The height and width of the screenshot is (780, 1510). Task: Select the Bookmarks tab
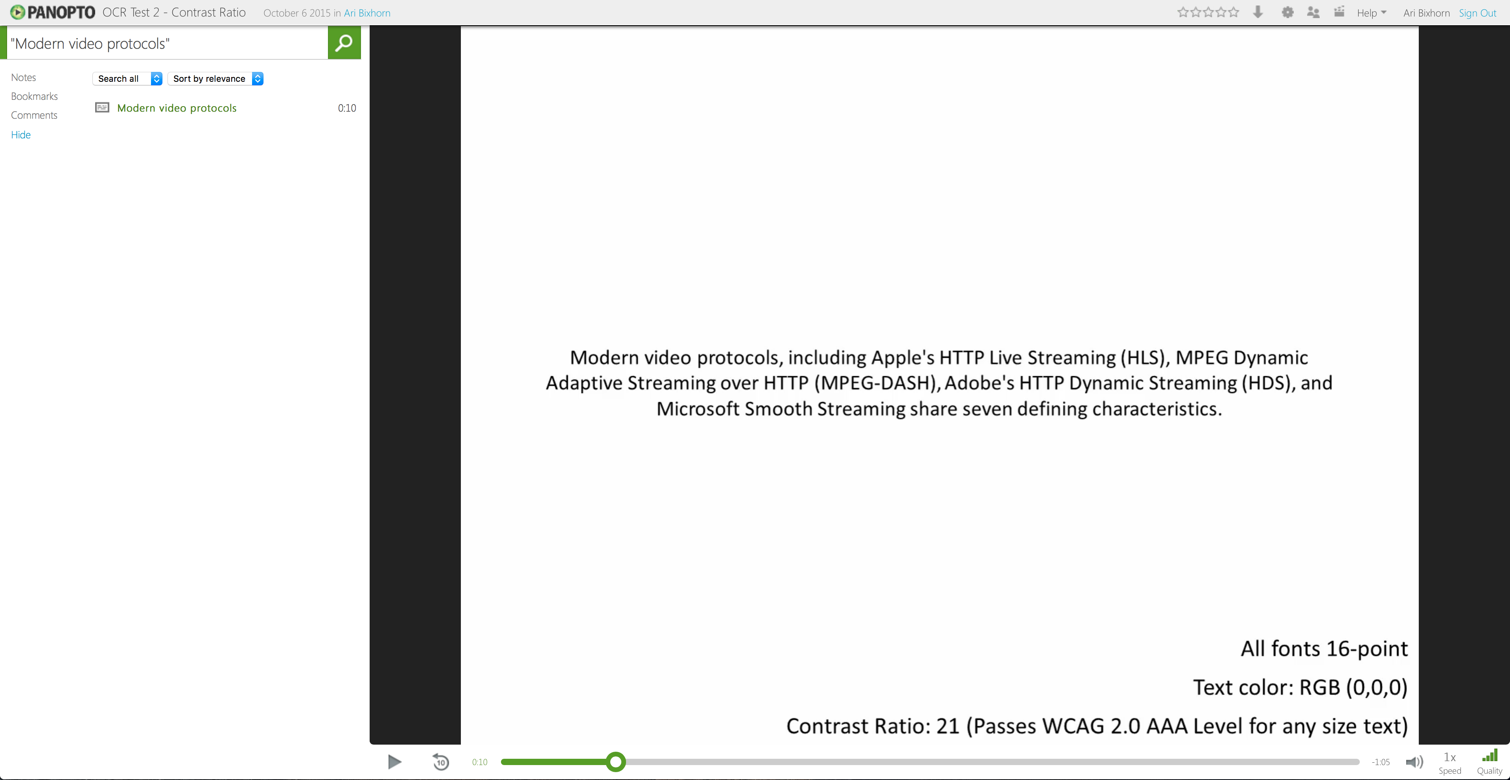click(34, 96)
